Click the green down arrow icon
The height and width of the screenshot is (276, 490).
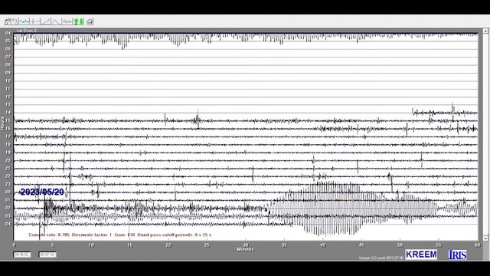click(82, 21)
